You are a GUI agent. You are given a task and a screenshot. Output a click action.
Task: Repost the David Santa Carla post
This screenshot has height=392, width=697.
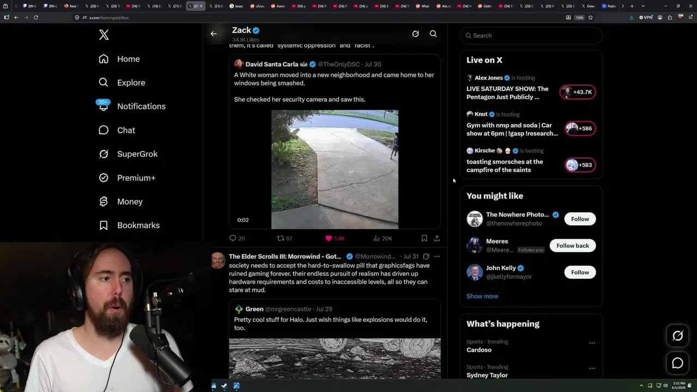pos(285,238)
